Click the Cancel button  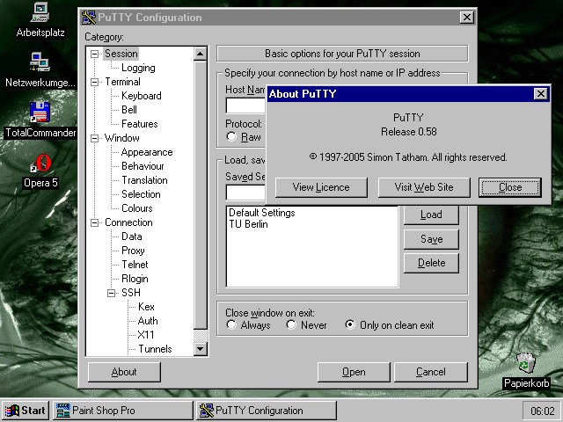(431, 372)
